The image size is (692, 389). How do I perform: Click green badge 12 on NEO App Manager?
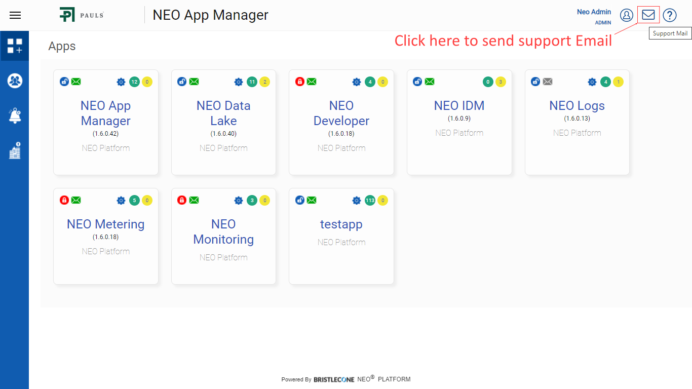(x=134, y=82)
